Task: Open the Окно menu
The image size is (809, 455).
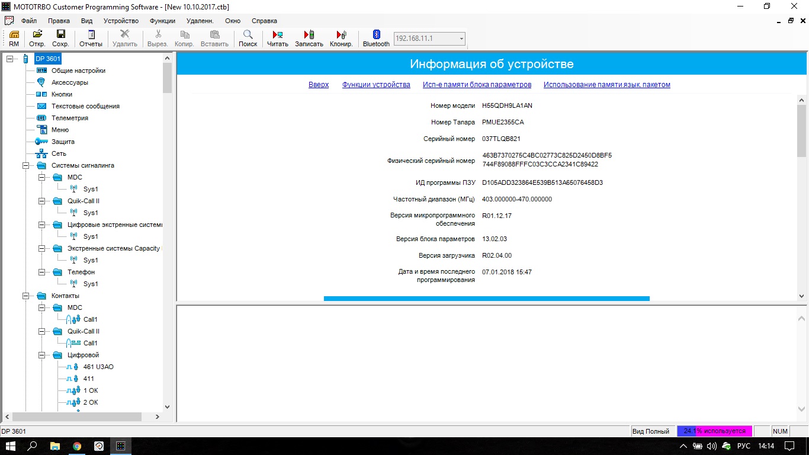Action: pos(233,21)
